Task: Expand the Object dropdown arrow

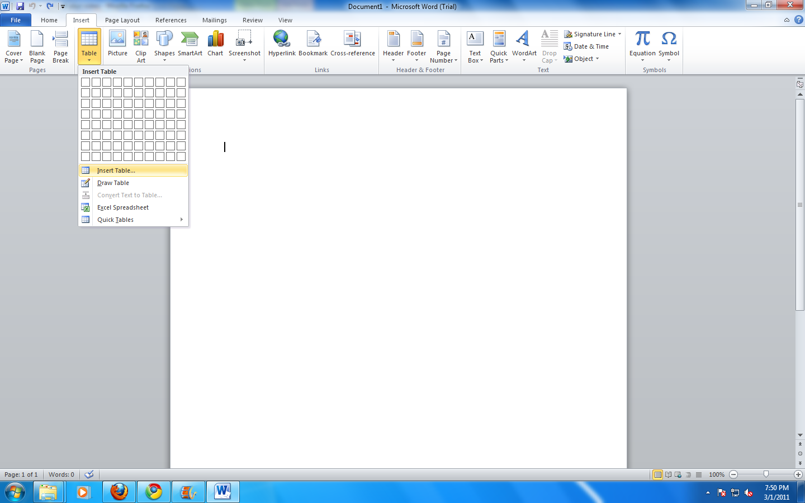Action: 597,59
